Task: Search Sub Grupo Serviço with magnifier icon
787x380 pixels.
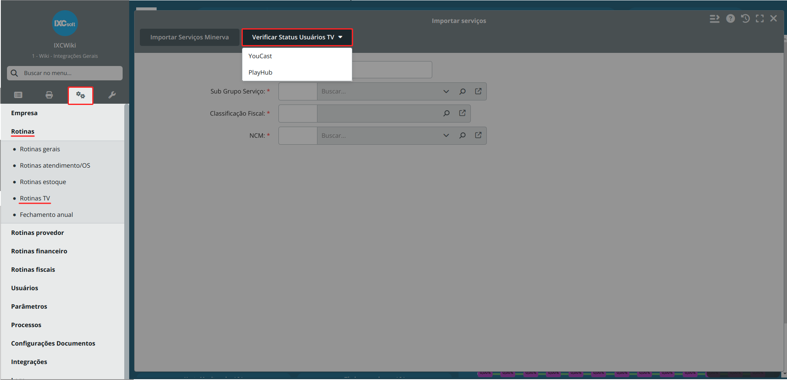Action: tap(462, 91)
